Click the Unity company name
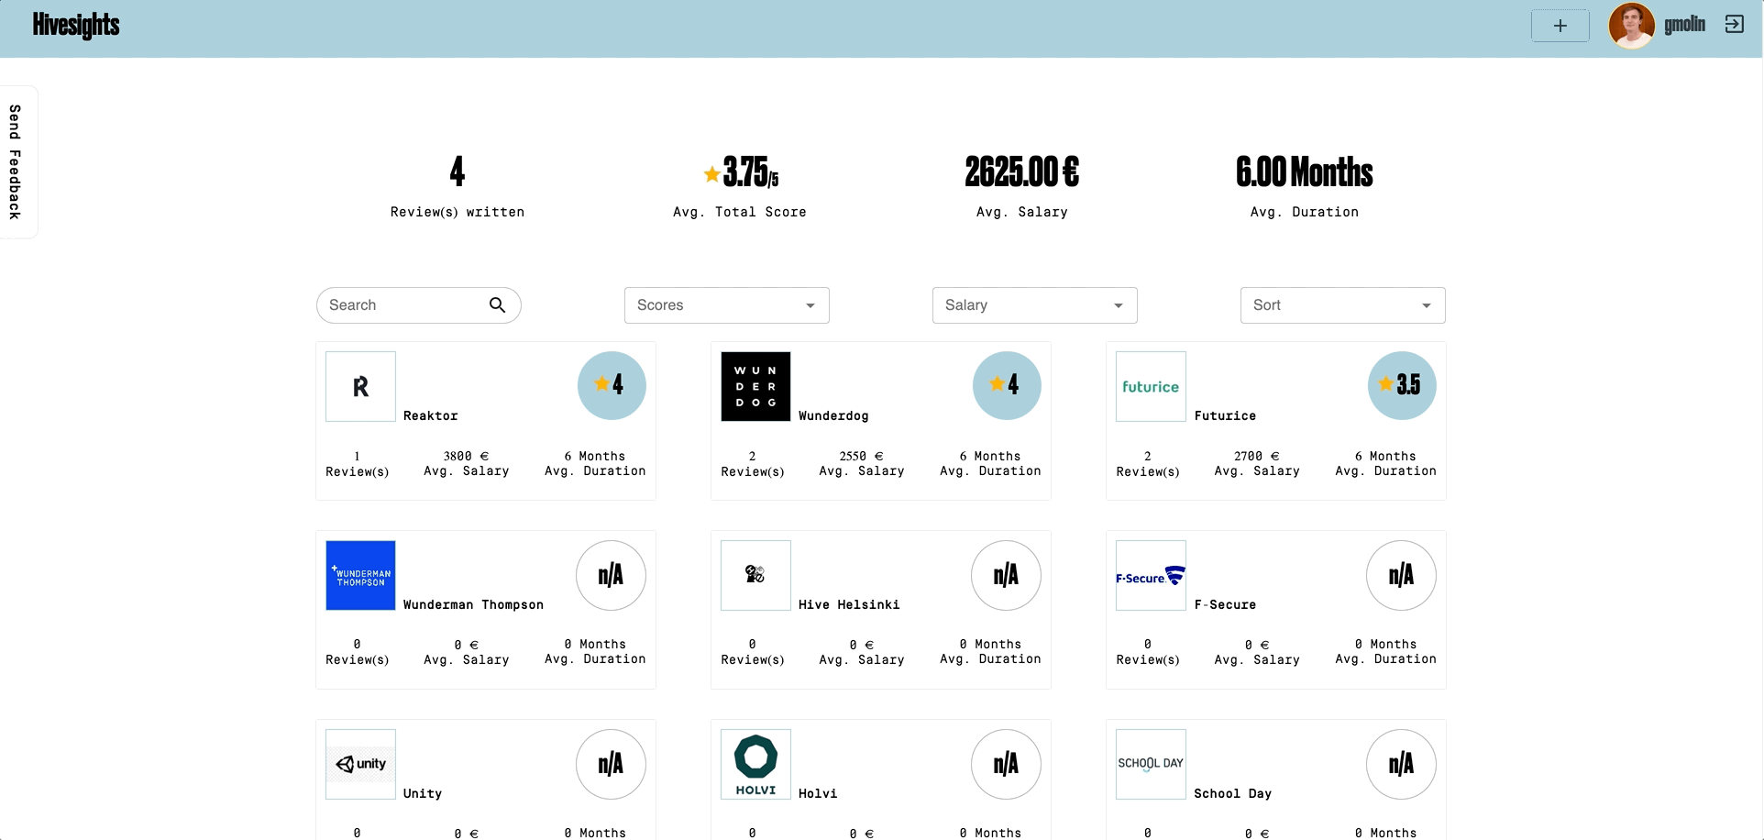The height and width of the screenshot is (840, 1764). tap(423, 793)
